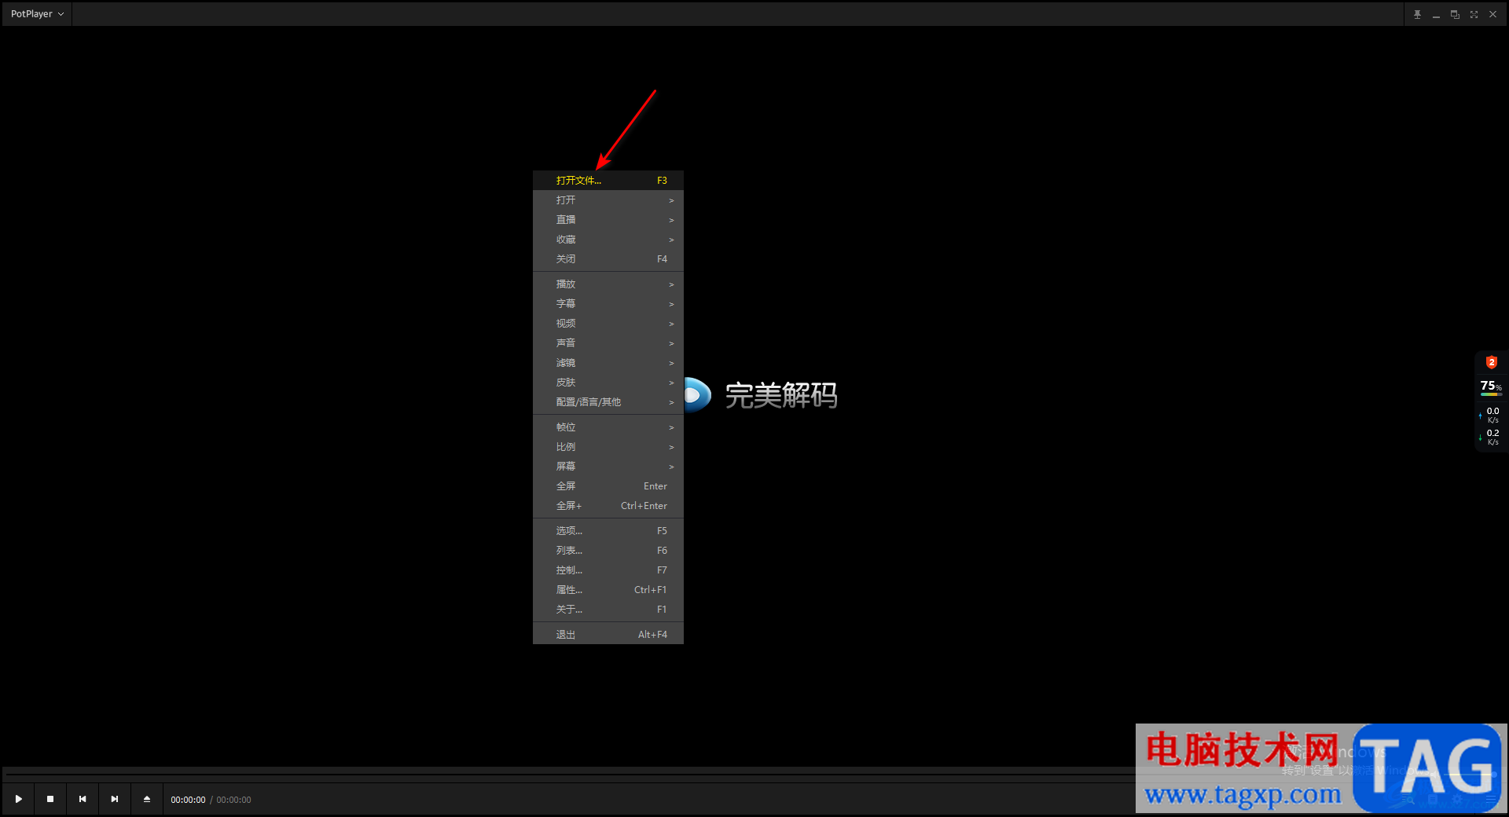
Task: Expand the 视频 submenu
Action: (x=608, y=324)
